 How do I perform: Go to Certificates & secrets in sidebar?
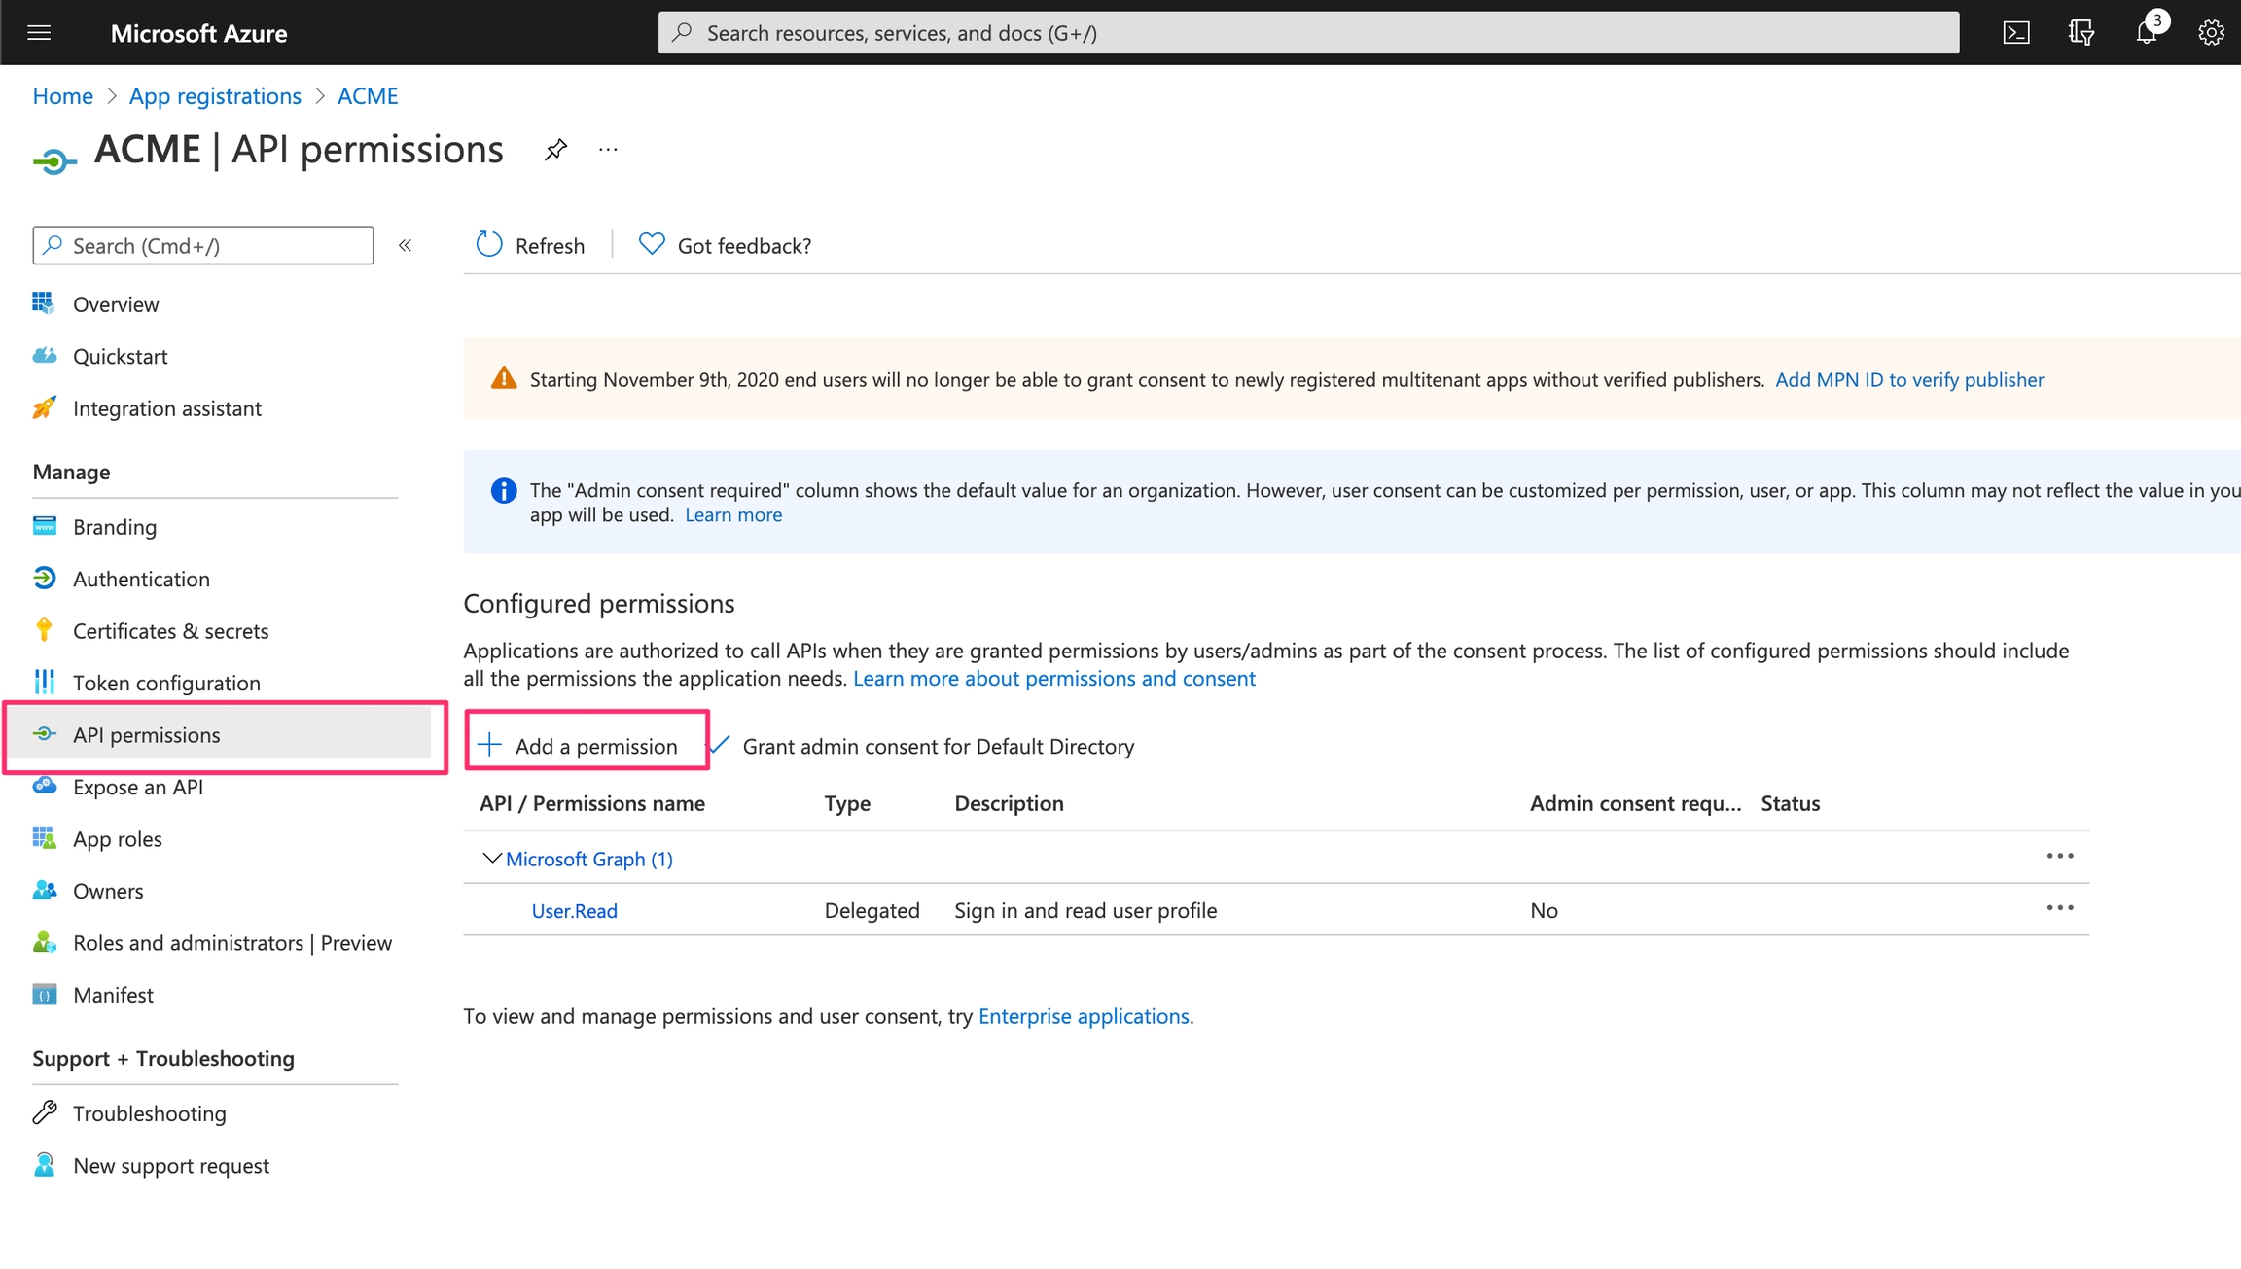pyautogui.click(x=170, y=631)
